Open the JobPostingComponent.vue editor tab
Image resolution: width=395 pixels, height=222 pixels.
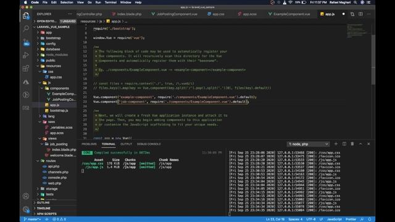tap(174, 14)
